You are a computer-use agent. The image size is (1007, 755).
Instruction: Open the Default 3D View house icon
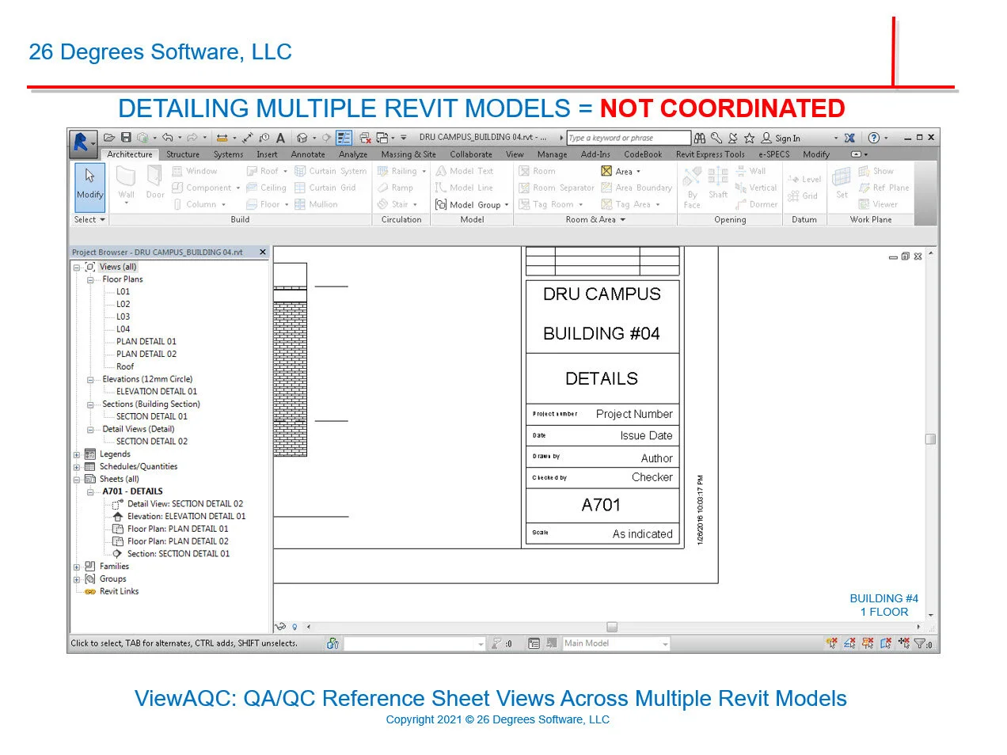(x=302, y=138)
